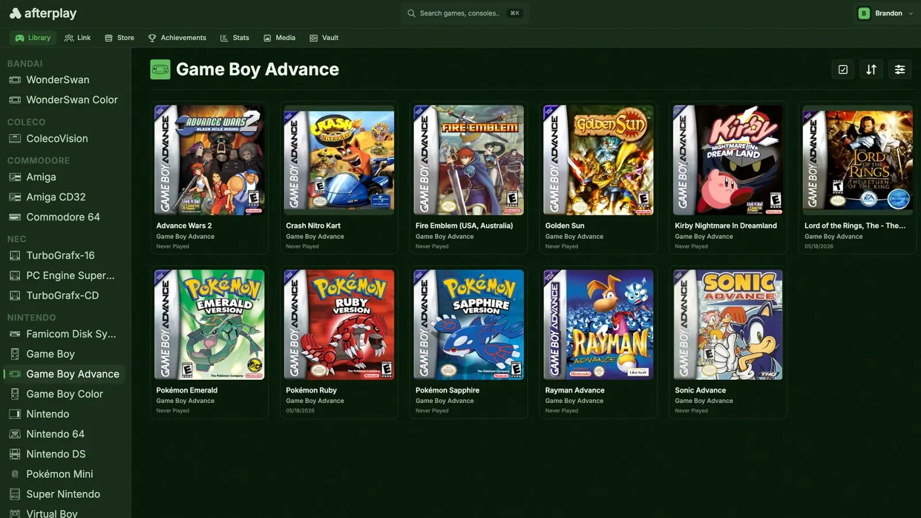Click the TurboGrafx-CD sidebar icon
This screenshot has height=518, width=921.
[x=15, y=295]
